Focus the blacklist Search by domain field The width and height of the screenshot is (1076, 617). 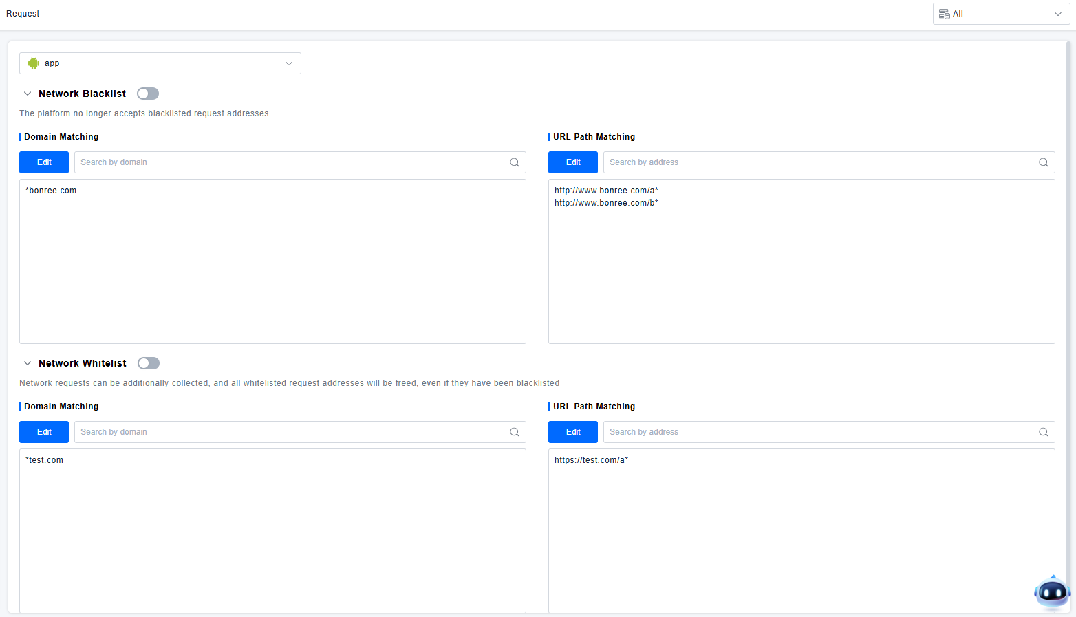(x=289, y=162)
